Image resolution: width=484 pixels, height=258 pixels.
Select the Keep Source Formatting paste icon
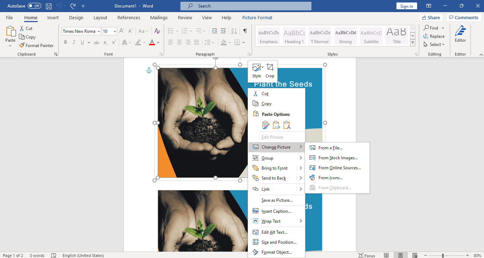(x=265, y=125)
